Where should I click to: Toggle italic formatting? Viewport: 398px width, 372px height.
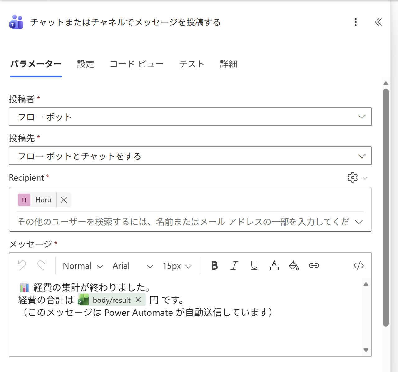coord(234,265)
